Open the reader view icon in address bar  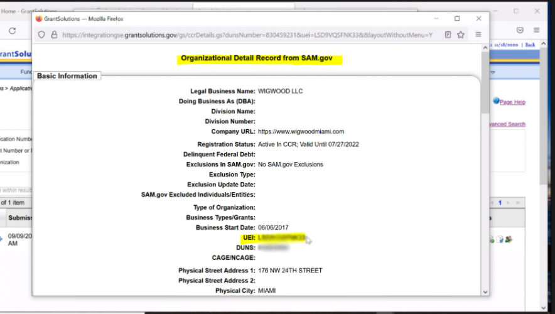tap(448, 35)
